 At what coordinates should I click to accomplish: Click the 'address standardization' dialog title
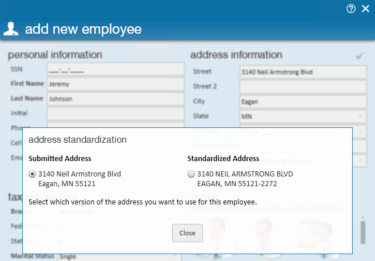coord(78,139)
